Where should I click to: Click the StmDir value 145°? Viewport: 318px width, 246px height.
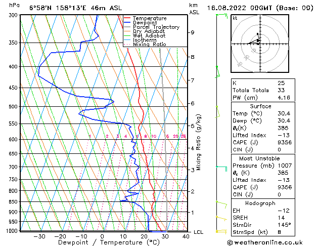[x=284, y=225]
